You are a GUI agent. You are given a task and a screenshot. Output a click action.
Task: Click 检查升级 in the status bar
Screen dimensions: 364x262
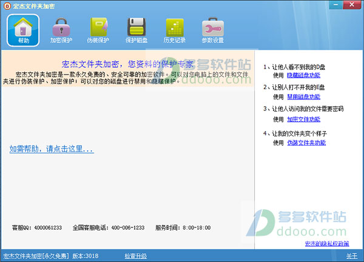tap(136, 256)
